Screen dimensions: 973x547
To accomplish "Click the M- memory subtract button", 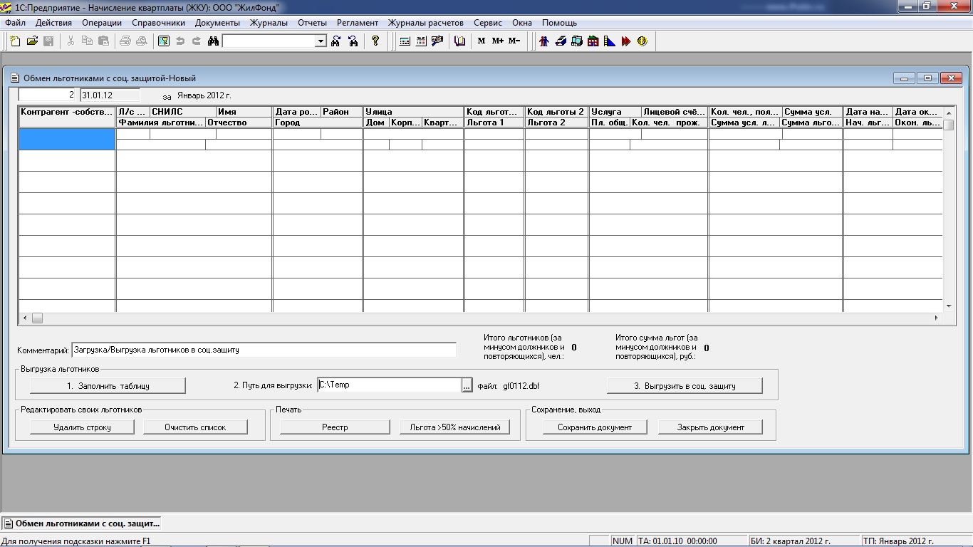I will click(514, 41).
